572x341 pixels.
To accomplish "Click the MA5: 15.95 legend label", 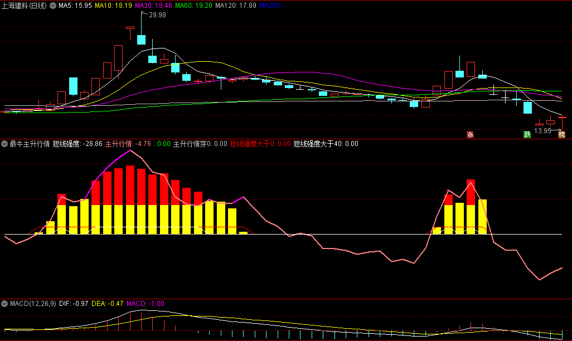I will point(75,6).
